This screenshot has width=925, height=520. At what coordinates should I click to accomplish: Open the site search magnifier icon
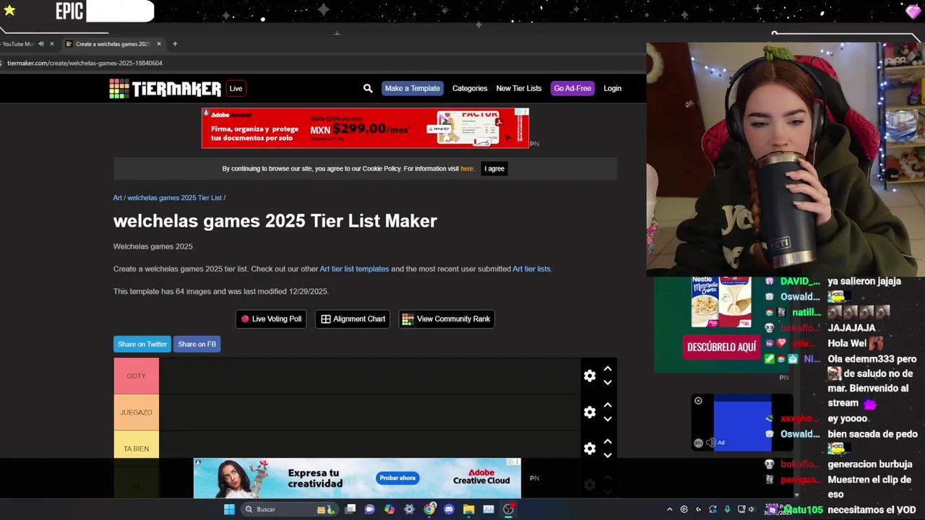click(368, 88)
